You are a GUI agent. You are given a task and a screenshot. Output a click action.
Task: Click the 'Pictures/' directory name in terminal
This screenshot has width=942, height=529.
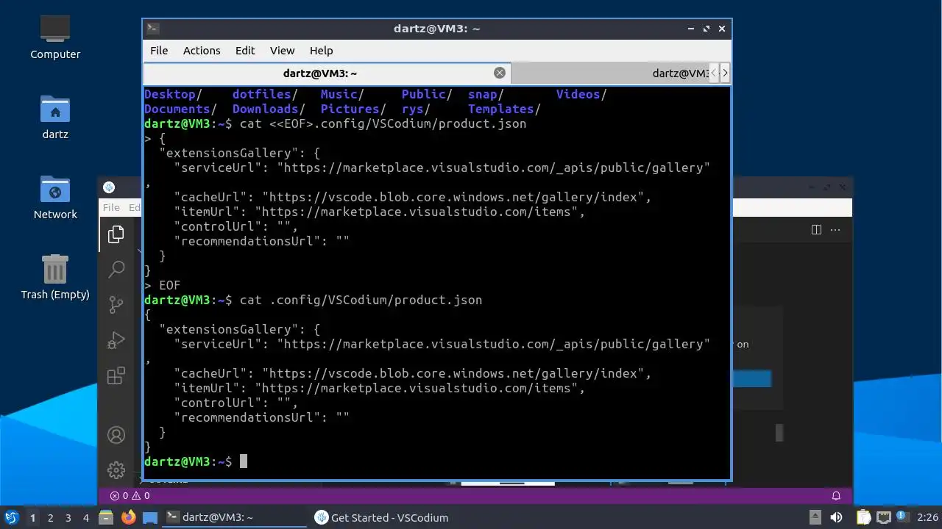click(353, 109)
